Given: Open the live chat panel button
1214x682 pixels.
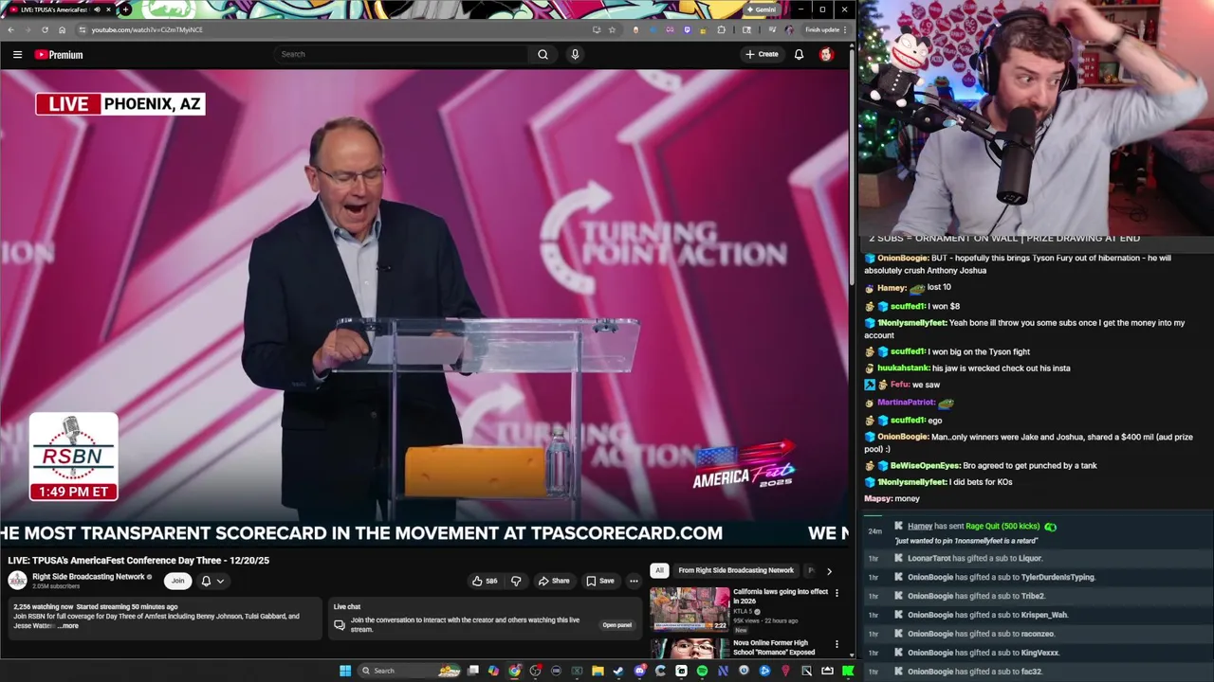Looking at the screenshot, I should tap(616, 625).
